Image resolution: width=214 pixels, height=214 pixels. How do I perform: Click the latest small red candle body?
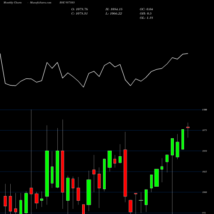188,127
